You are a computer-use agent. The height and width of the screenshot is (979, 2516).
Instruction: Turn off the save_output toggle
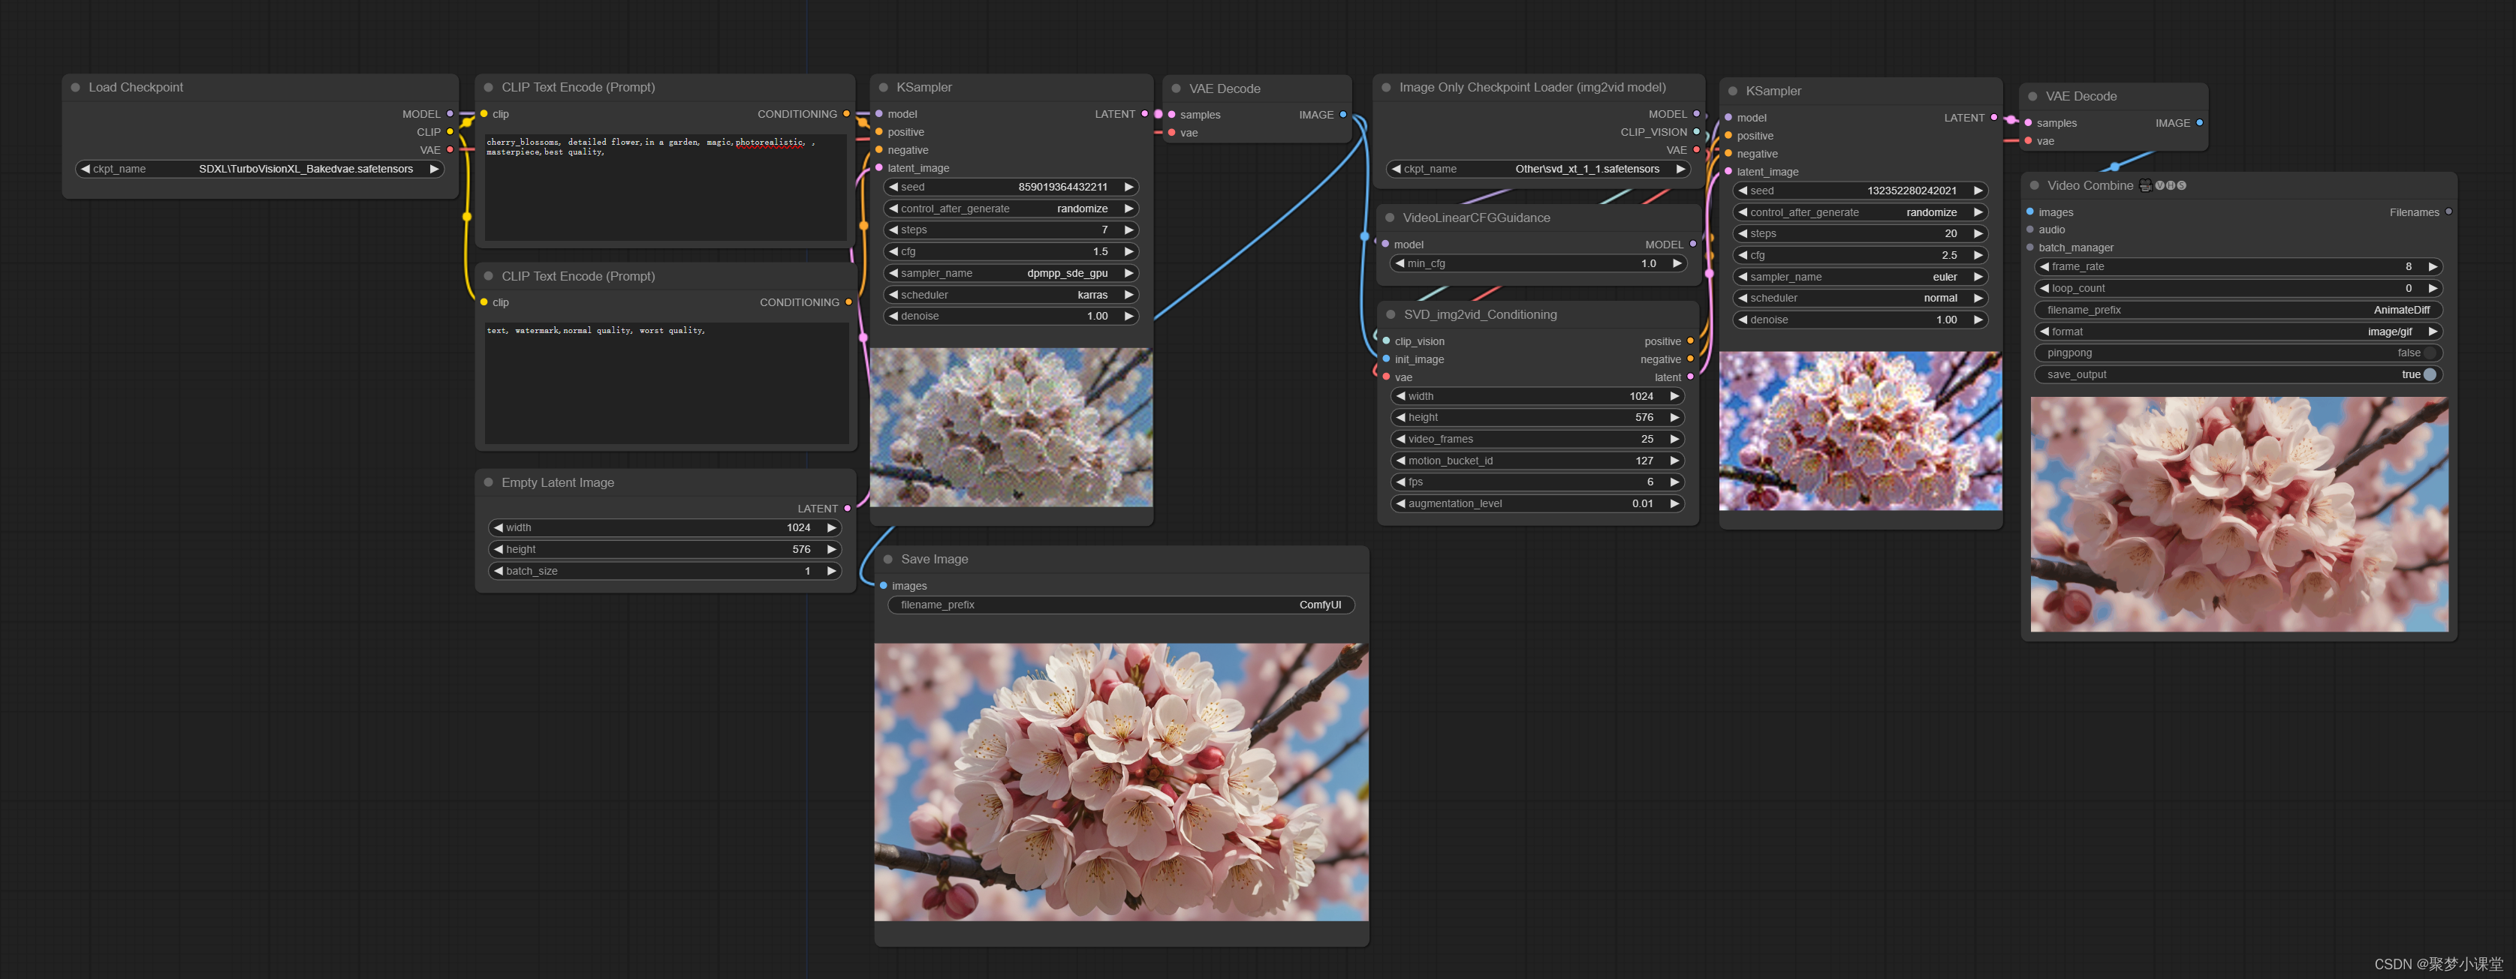coord(2429,375)
